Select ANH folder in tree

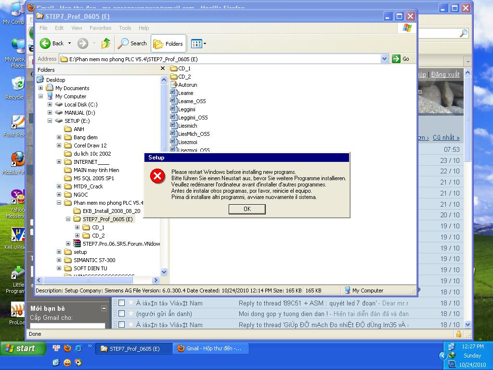[x=78, y=129]
